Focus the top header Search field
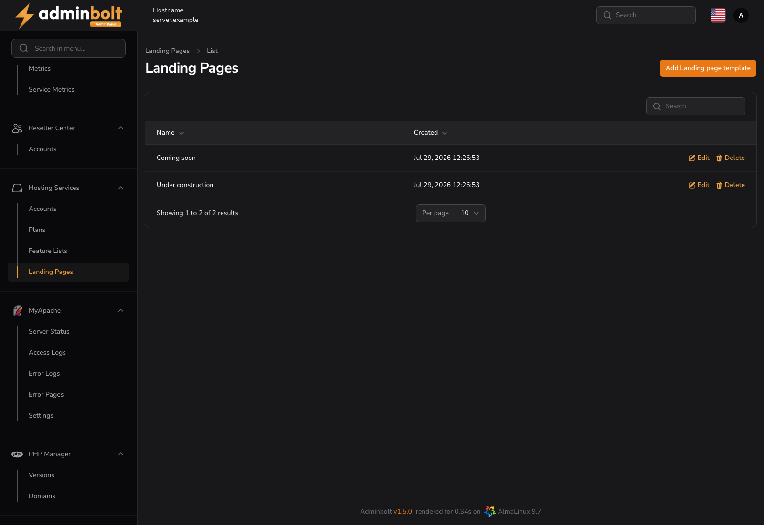 pos(646,15)
